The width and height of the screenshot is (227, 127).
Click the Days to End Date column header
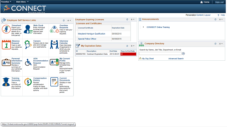click(x=128, y=51)
